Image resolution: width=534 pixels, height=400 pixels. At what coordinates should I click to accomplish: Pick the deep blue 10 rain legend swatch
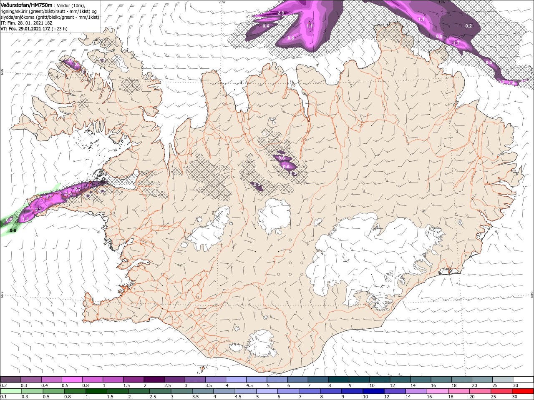click(373, 391)
